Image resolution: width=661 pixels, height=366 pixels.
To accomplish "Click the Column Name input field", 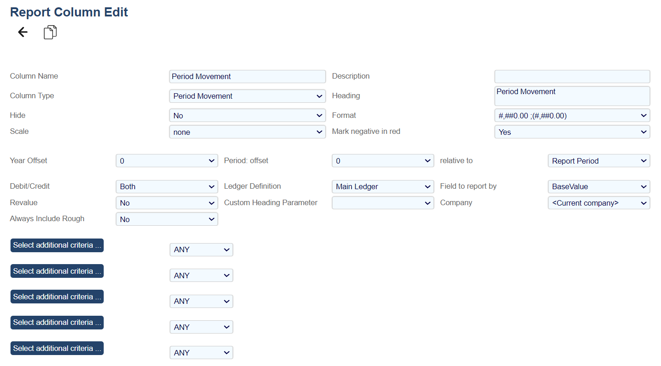I will [247, 76].
